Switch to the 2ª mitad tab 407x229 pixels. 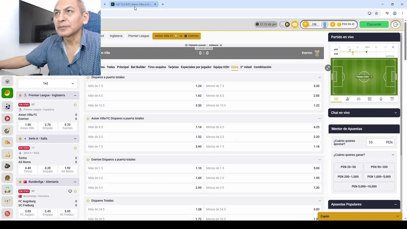pos(246,67)
